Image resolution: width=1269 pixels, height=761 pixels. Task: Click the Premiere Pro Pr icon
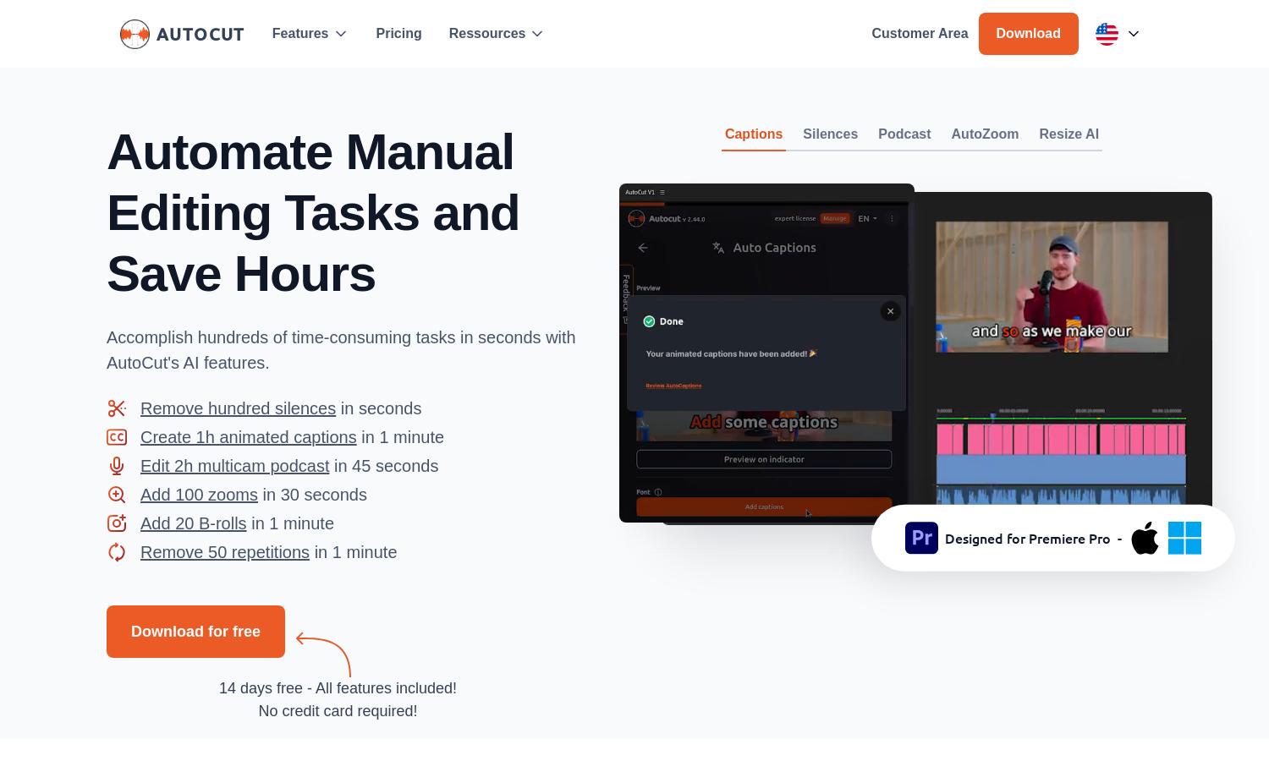[x=921, y=538]
